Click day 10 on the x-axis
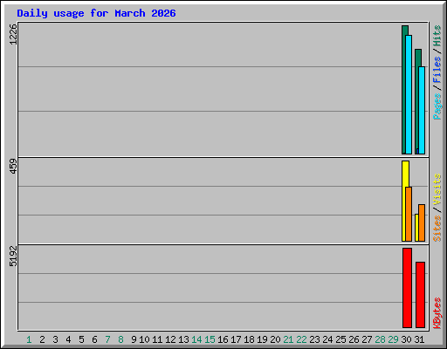 point(144,339)
